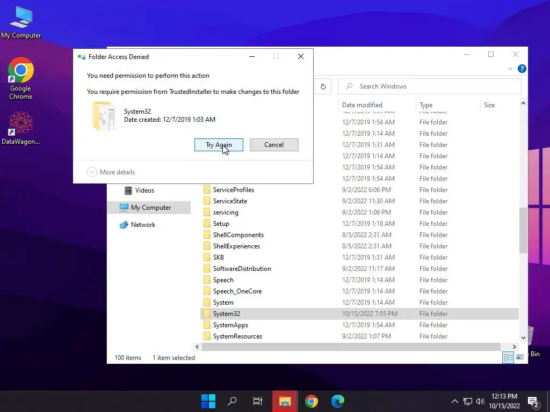The image size is (550, 412).
Task: Click the horizontal scroll right arrow
Action: [x=514, y=347]
